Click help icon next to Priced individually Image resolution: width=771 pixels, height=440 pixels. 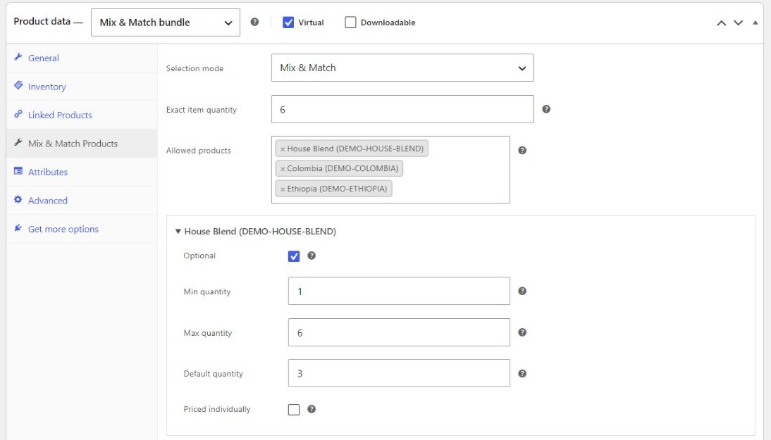(312, 408)
